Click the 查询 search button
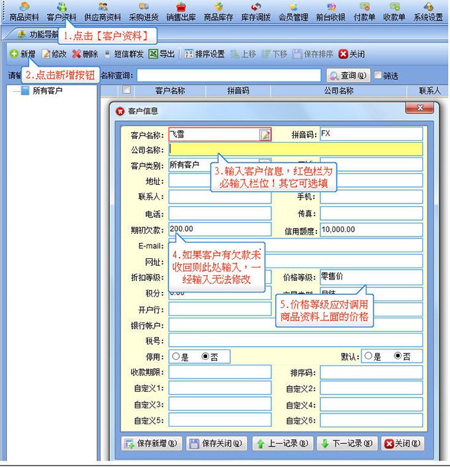 [x=347, y=75]
